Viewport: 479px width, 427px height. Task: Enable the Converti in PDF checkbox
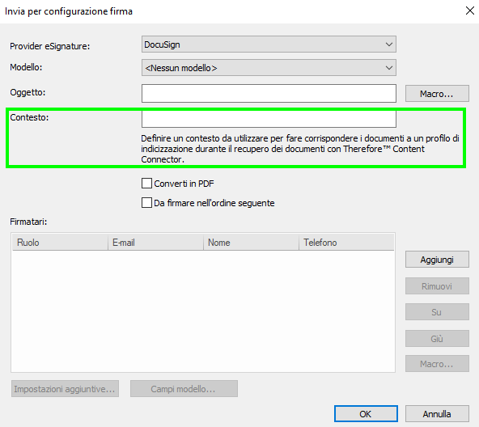coord(146,184)
